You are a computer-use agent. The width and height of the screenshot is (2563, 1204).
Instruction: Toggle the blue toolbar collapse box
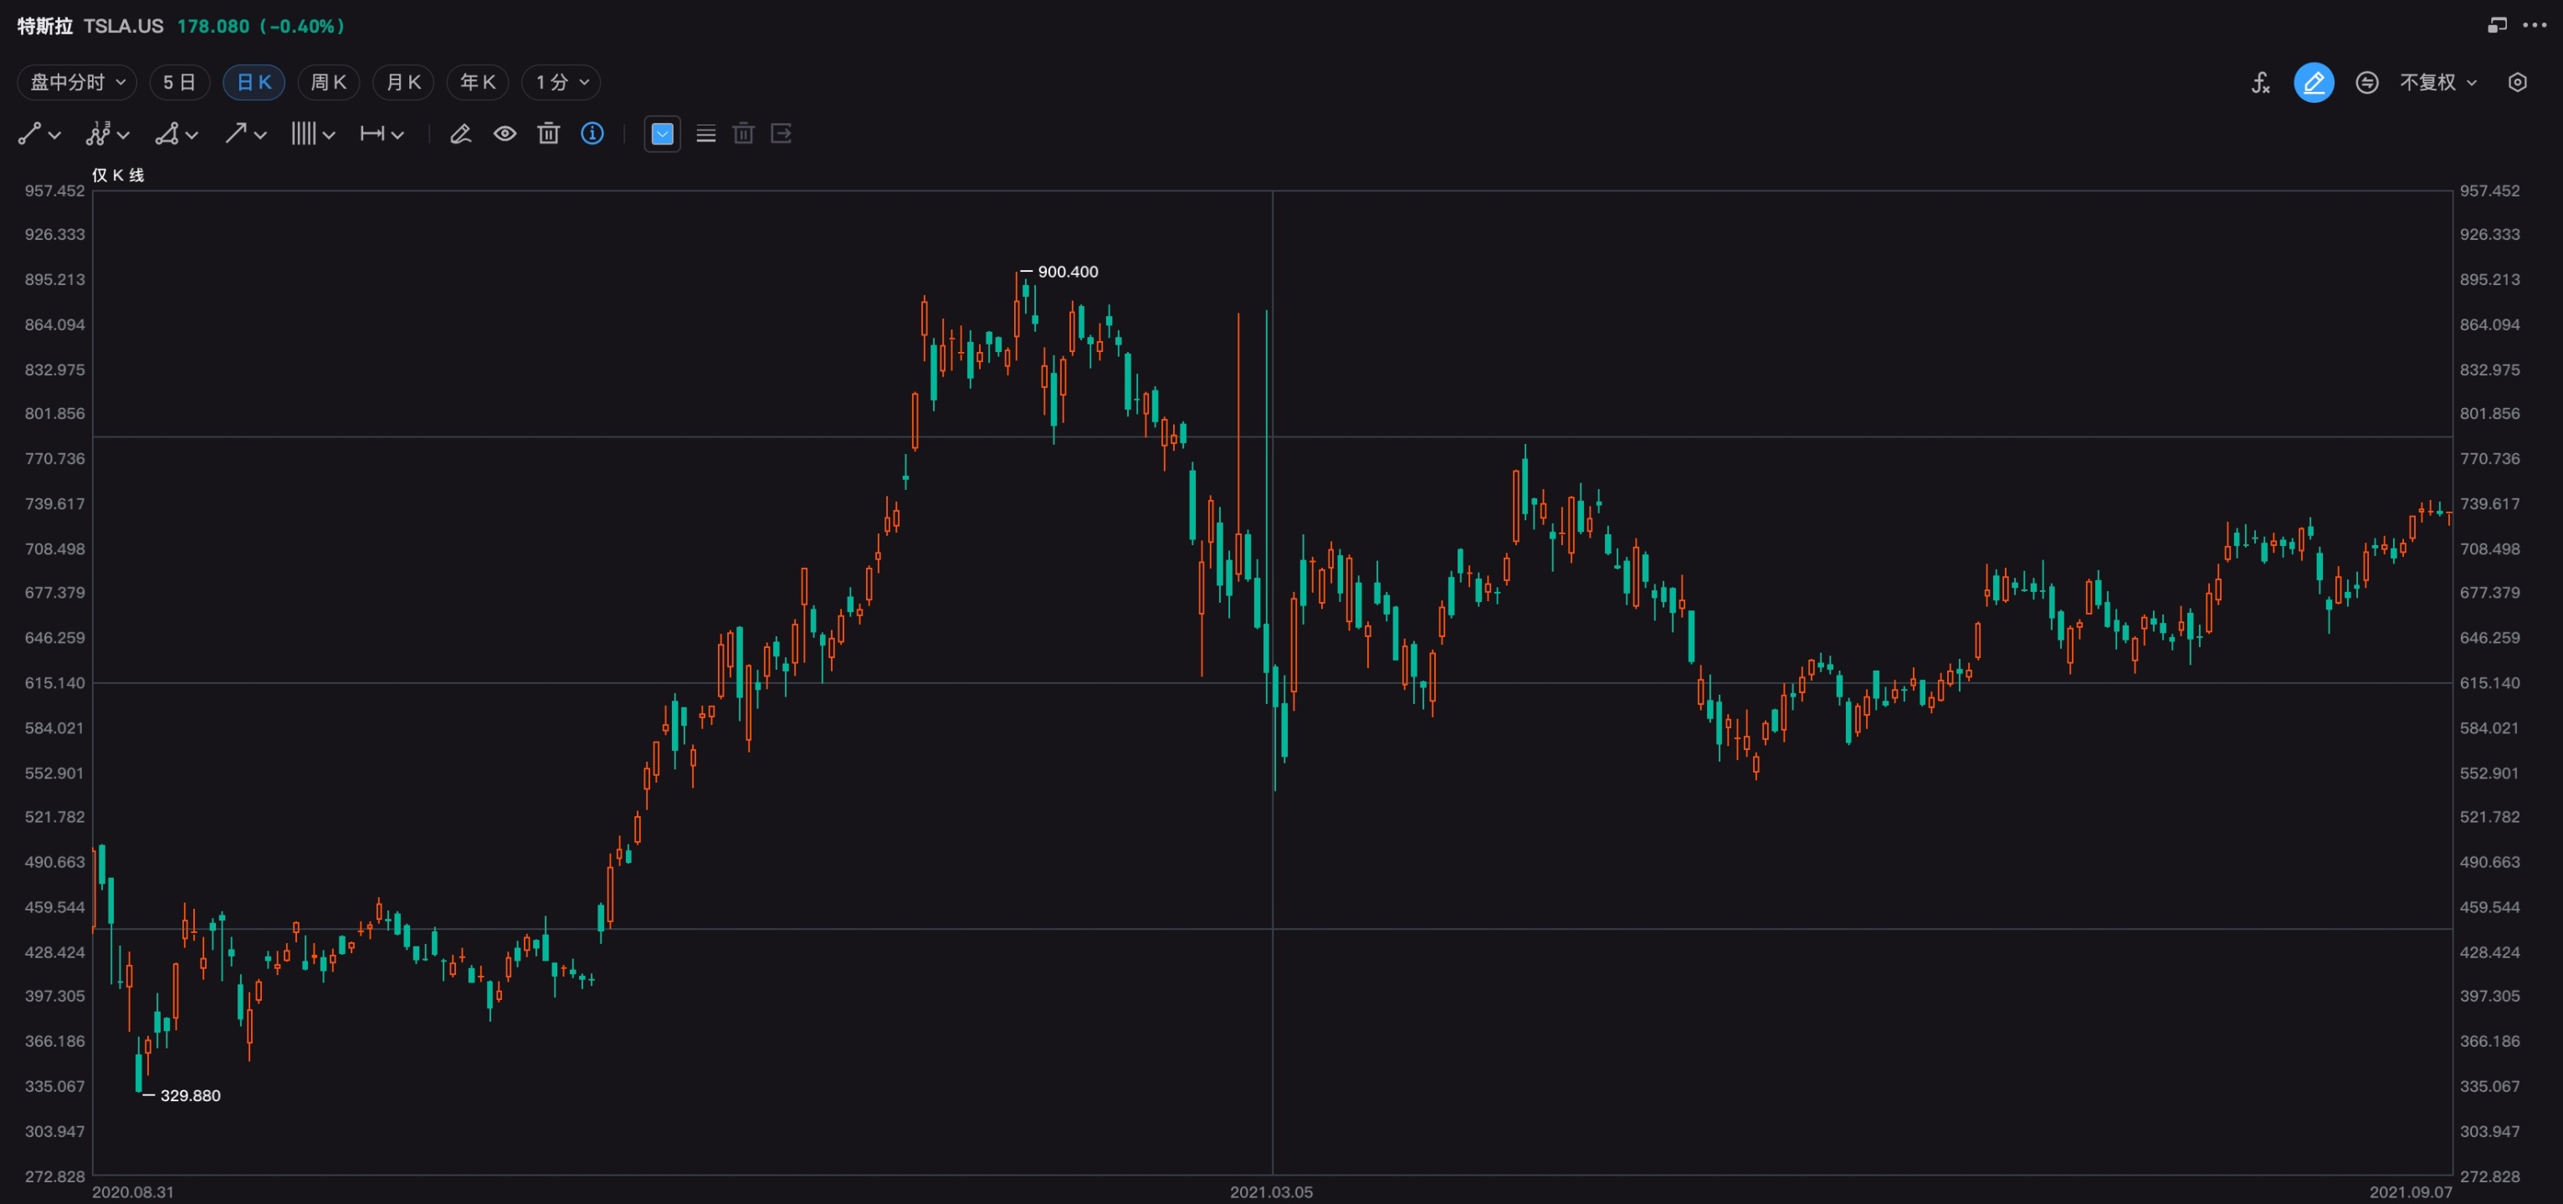click(662, 133)
